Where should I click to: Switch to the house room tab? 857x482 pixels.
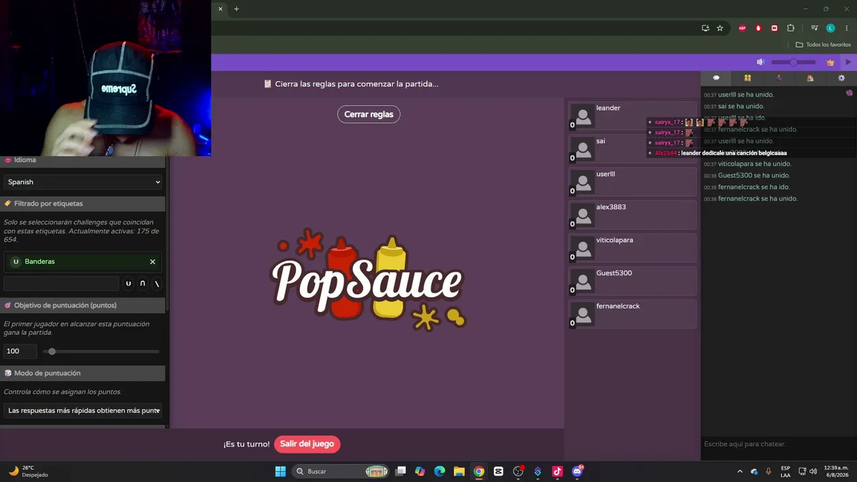810,78
